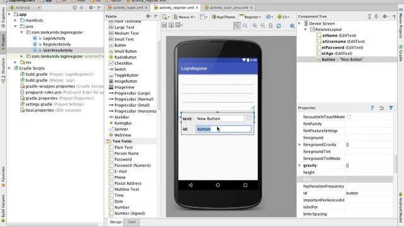Click the home circle on phone preview
The width and height of the screenshot is (404, 227).
click(218, 185)
